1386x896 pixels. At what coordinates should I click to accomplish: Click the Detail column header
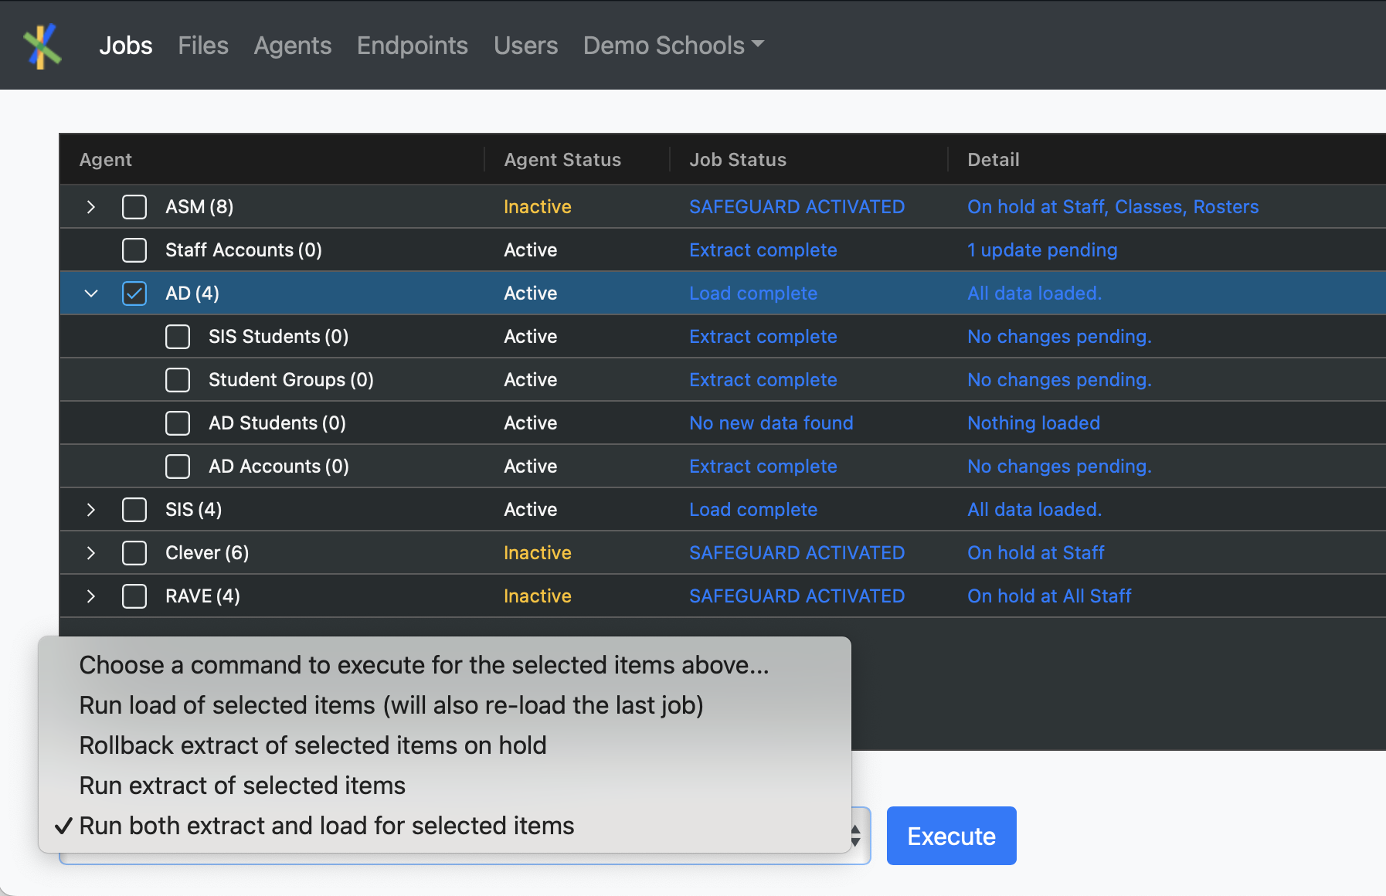coord(994,160)
